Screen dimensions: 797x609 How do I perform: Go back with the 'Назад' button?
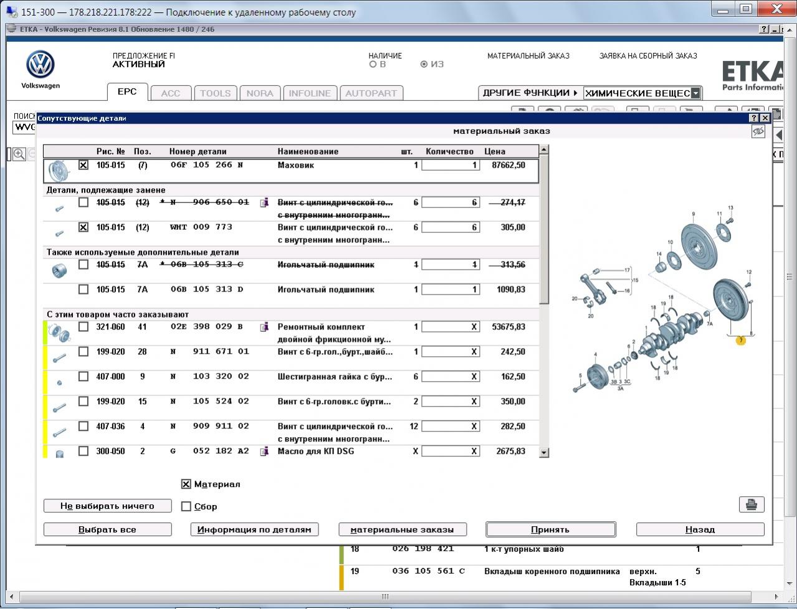pyautogui.click(x=700, y=529)
